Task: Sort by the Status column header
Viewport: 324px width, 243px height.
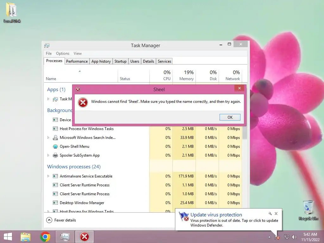Action: pos(134,76)
